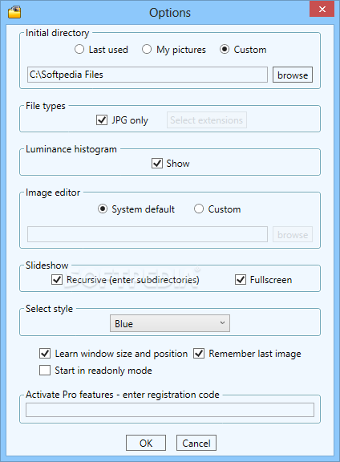Click the registration code input field
Screen dimensions: 340x462
click(170, 410)
